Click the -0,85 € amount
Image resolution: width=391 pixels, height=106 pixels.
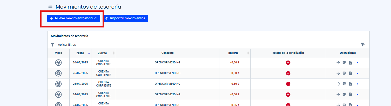coord(235,105)
